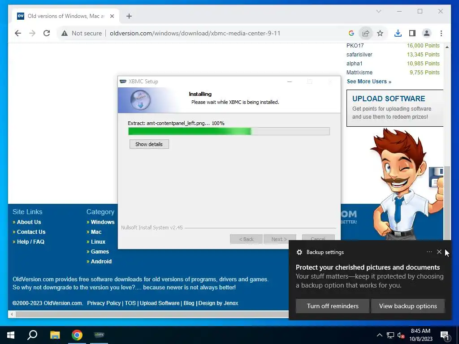Close the Old versions of Windows tab
This screenshot has height=344, width=459.
(x=112, y=16)
